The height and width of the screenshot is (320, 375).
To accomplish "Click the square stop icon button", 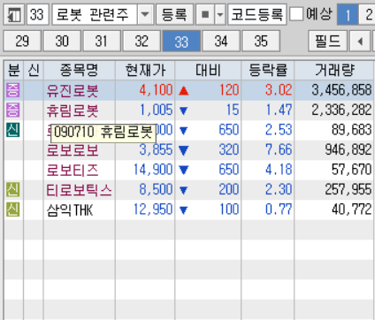I will 205,14.
